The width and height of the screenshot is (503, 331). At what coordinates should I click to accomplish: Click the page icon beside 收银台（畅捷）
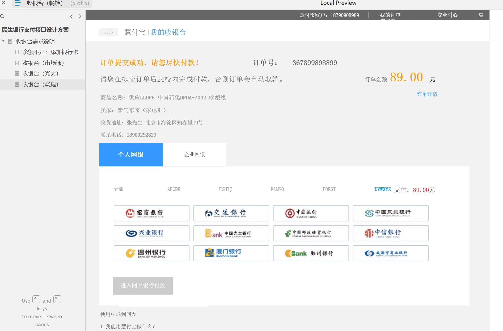point(17,85)
